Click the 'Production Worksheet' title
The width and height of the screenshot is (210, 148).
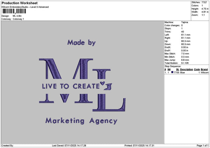point(20,3)
